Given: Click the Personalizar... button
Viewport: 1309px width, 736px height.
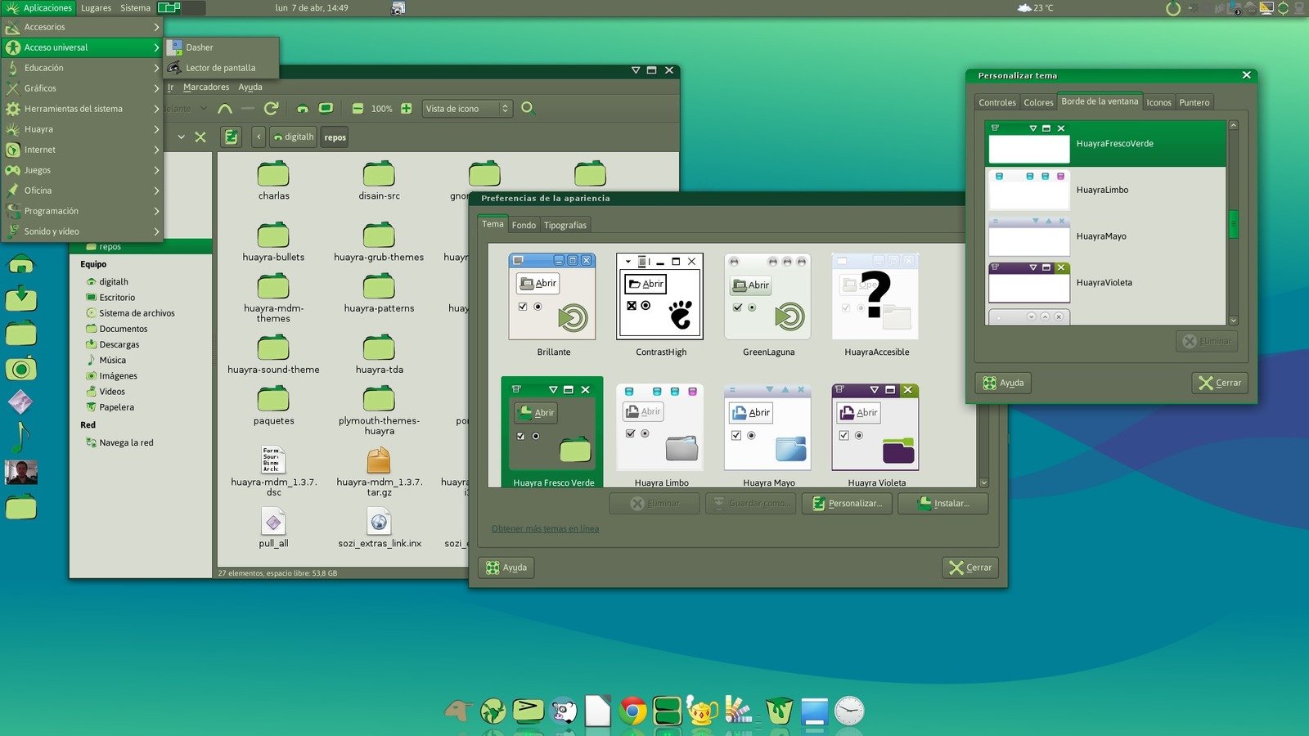Looking at the screenshot, I should [847, 504].
